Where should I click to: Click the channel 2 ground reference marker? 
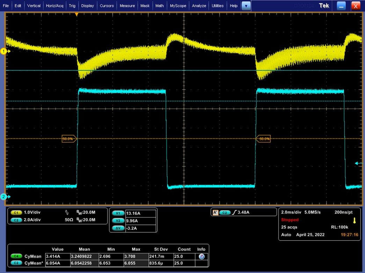coord(5,197)
